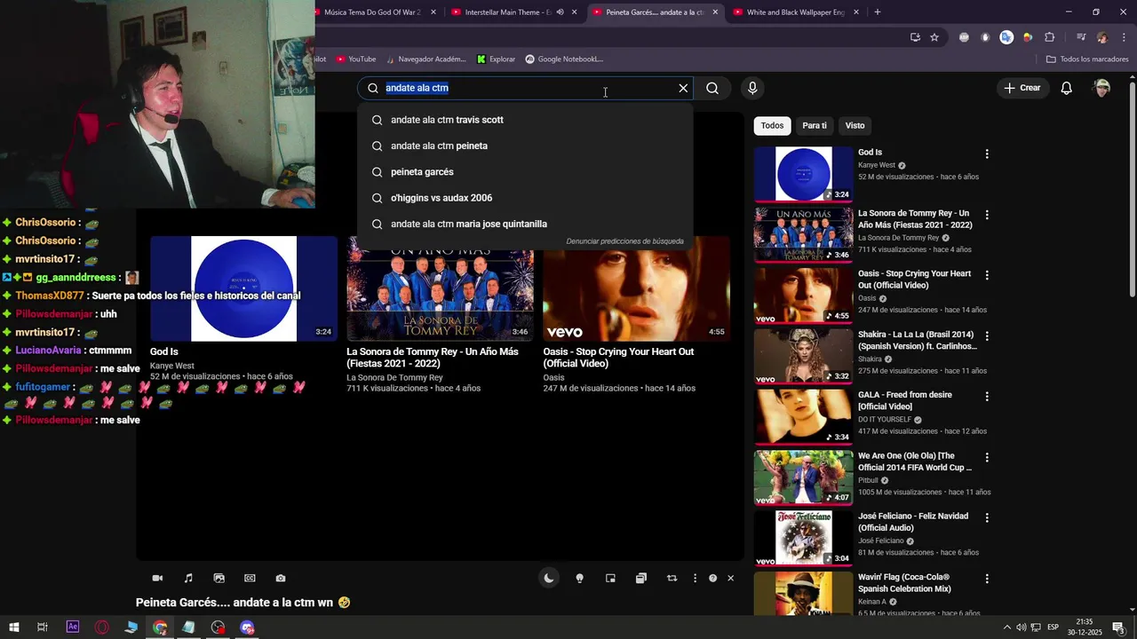This screenshot has width=1137, height=639.
Task: Start voice search with the microphone
Action: tap(752, 88)
